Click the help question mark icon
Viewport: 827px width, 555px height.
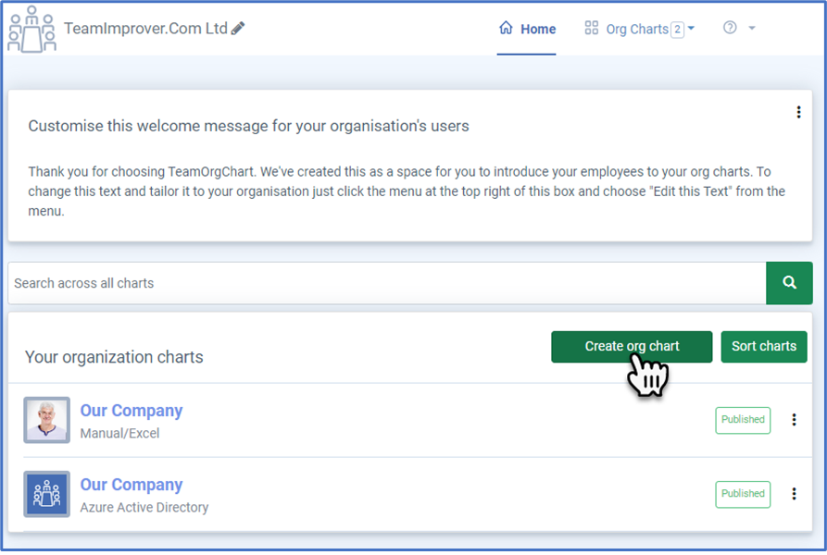click(x=730, y=28)
